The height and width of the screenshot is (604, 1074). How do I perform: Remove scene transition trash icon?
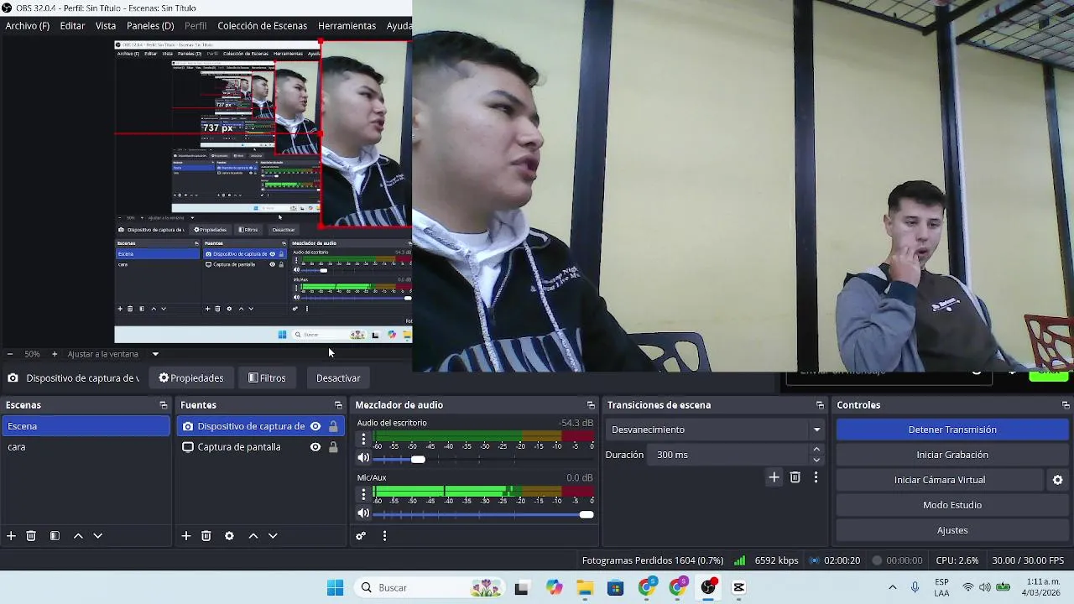pos(795,477)
